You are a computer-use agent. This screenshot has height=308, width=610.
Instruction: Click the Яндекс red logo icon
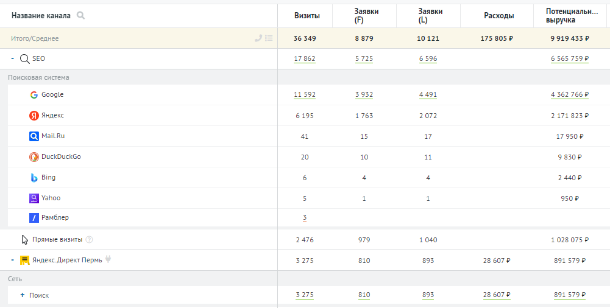tap(34, 116)
